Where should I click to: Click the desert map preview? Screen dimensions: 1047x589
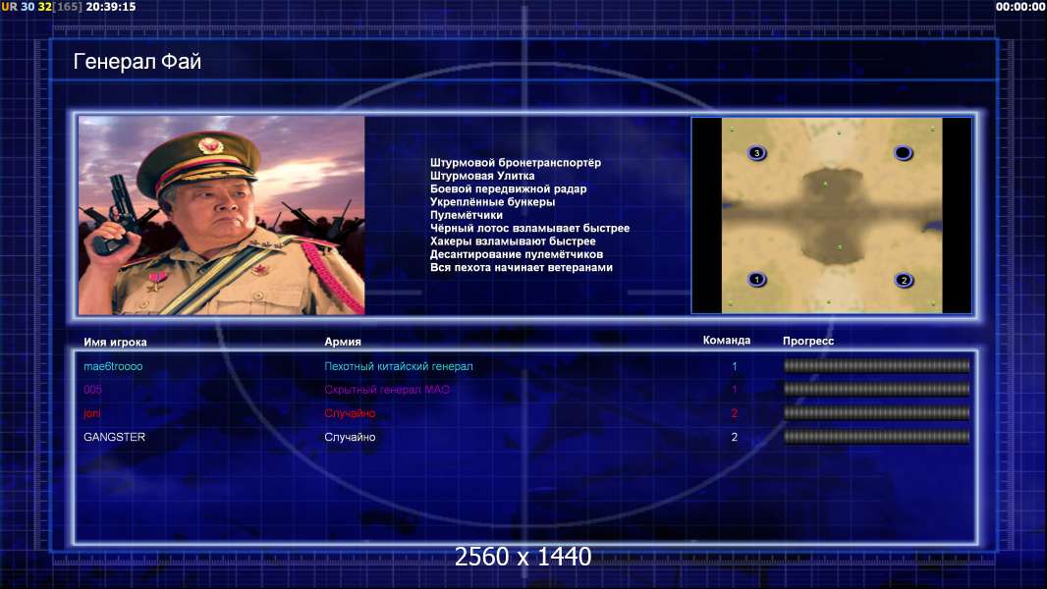point(831,215)
